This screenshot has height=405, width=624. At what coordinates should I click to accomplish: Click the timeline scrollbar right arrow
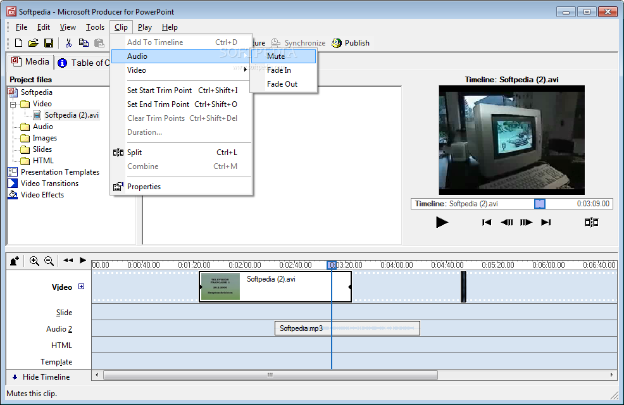click(612, 375)
